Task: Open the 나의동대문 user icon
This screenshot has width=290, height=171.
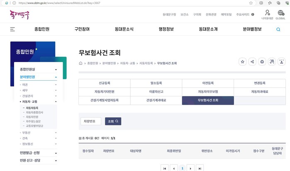Action: [268, 13]
